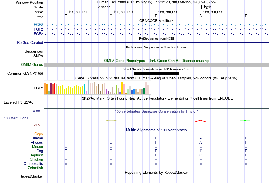Click the ---> strand direction label
The height and width of the screenshot is (183, 269).
[40, 16]
